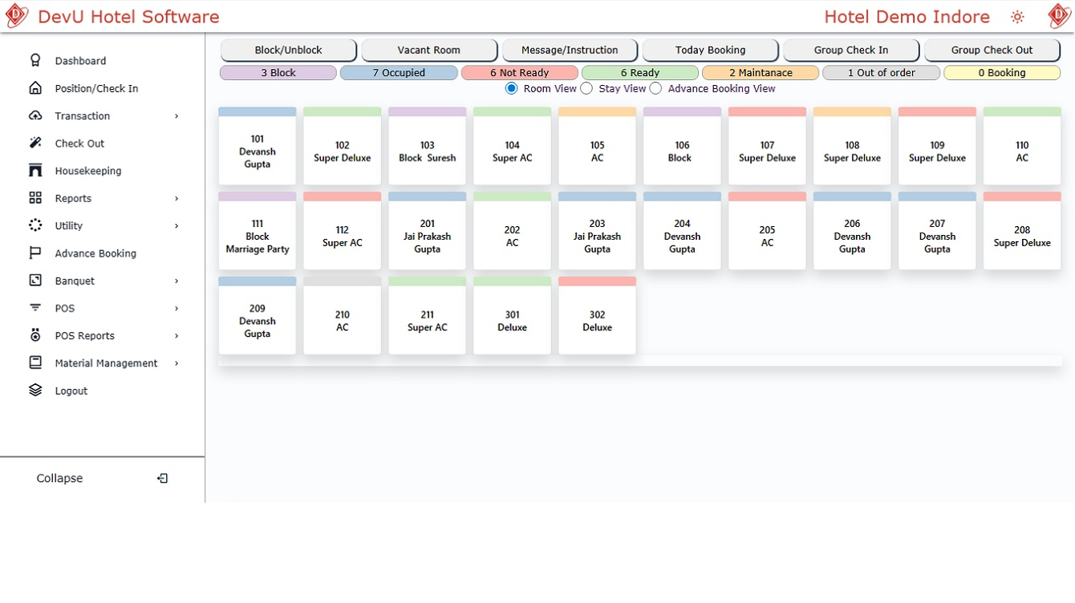
Task: Select the Advance Booking View radio button
Action: (655, 88)
